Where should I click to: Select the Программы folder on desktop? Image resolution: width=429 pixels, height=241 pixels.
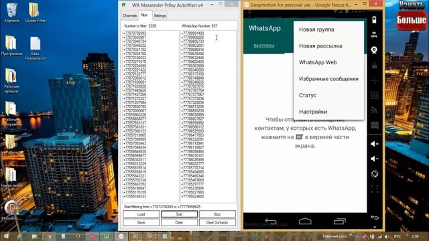coord(11,46)
